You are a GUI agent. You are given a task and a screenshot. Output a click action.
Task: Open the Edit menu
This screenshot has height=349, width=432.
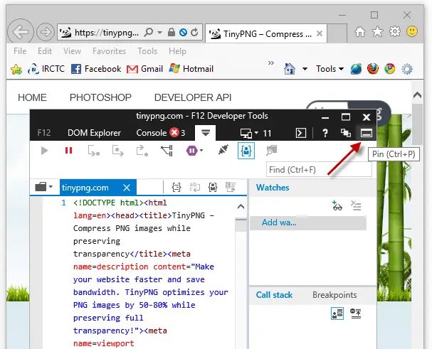[x=45, y=51]
